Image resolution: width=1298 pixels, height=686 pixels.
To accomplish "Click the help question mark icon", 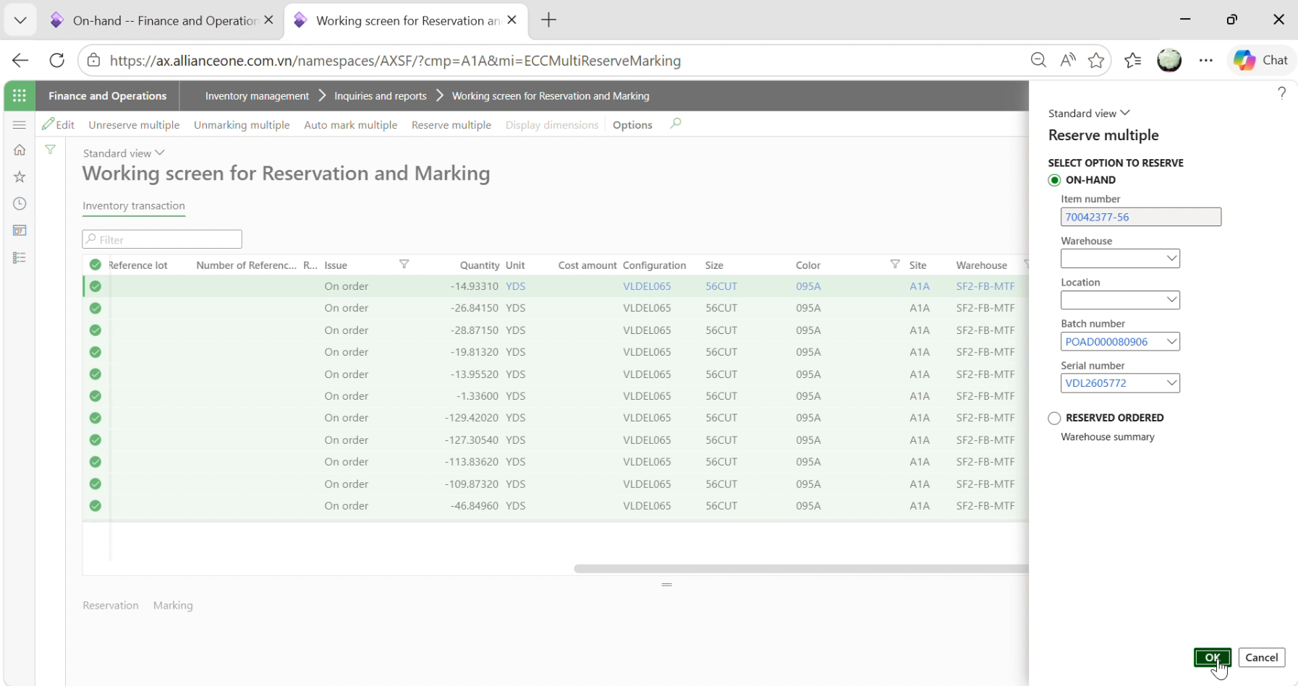I will [1281, 93].
